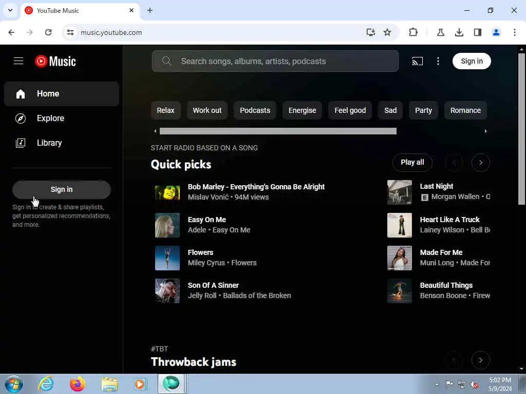Open the Extensions puzzle icon
The image size is (526, 394).
[414, 32]
